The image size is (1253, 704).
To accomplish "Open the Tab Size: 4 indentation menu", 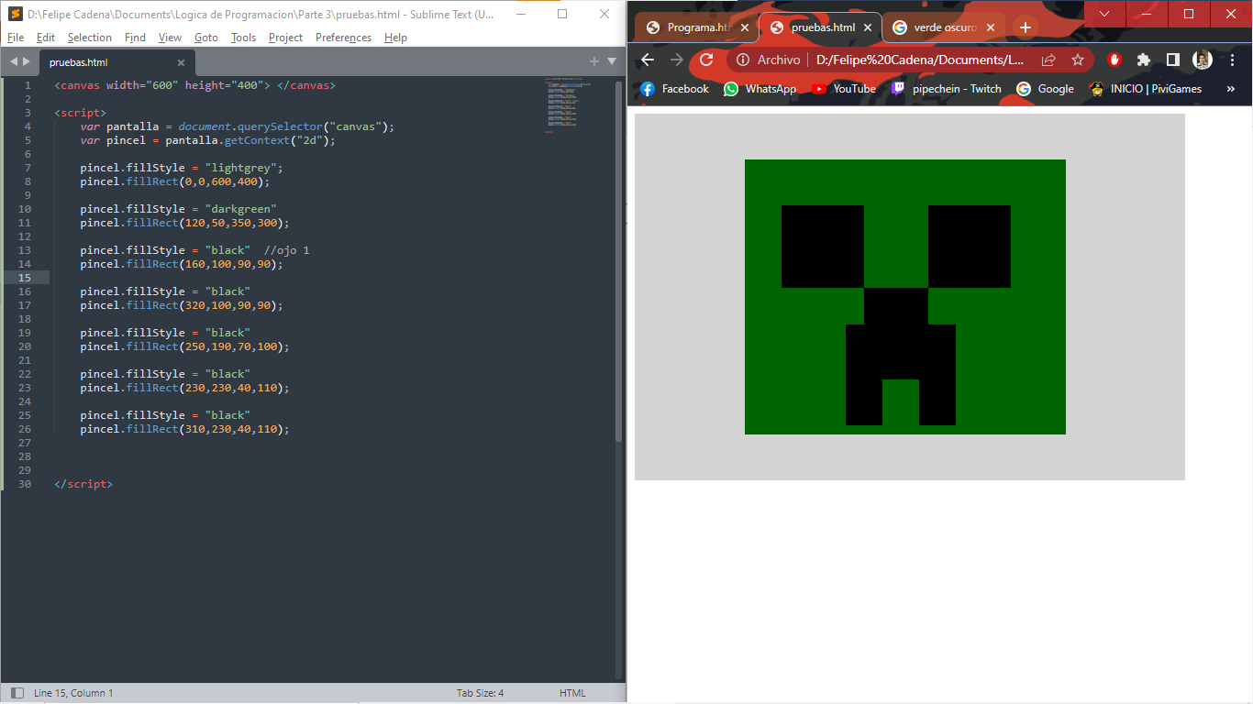I will (480, 693).
